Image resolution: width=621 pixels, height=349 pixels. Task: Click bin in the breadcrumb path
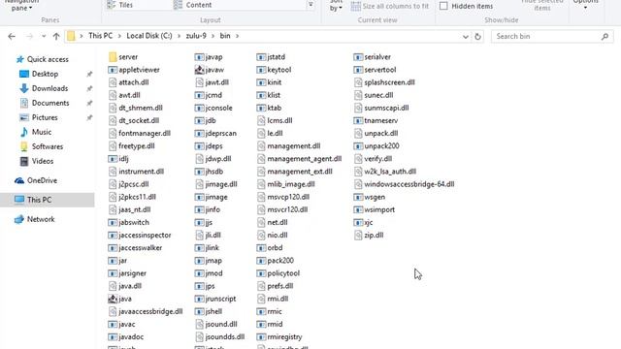pos(225,36)
